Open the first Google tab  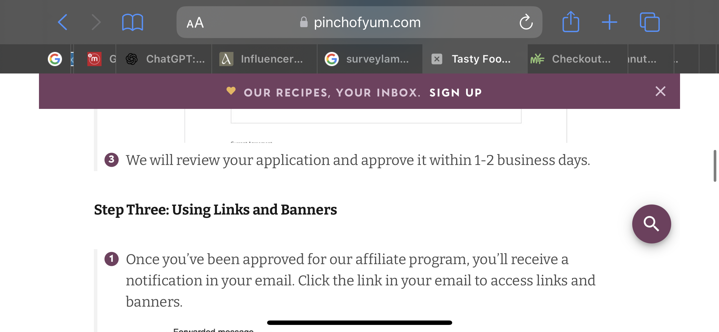[55, 59]
